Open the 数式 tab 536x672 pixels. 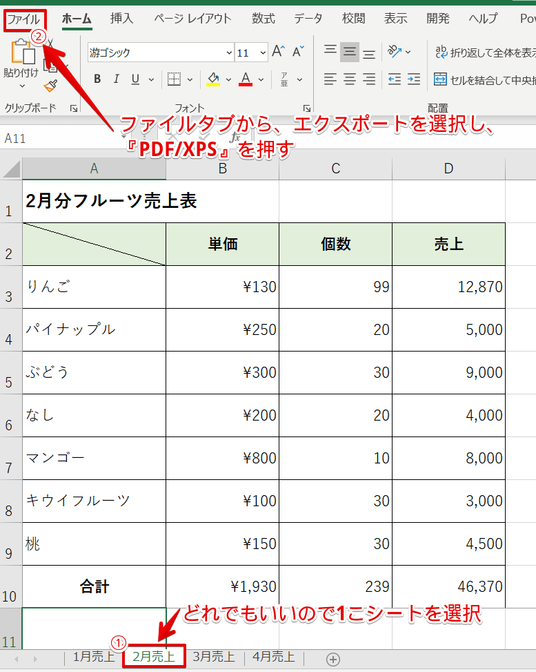pos(263,19)
